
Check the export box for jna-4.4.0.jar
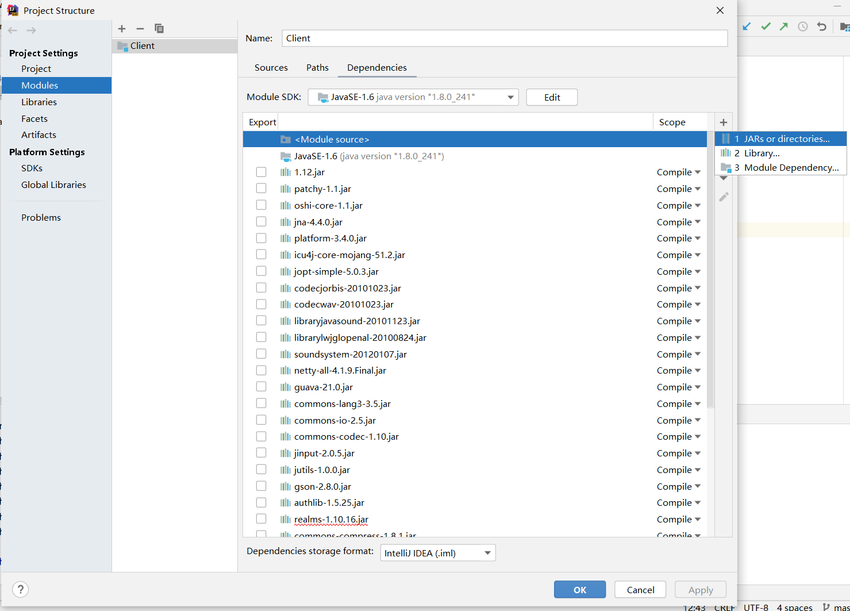[x=261, y=222]
